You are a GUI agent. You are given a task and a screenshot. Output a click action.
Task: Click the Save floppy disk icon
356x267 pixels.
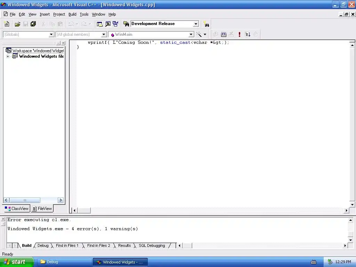click(x=26, y=24)
